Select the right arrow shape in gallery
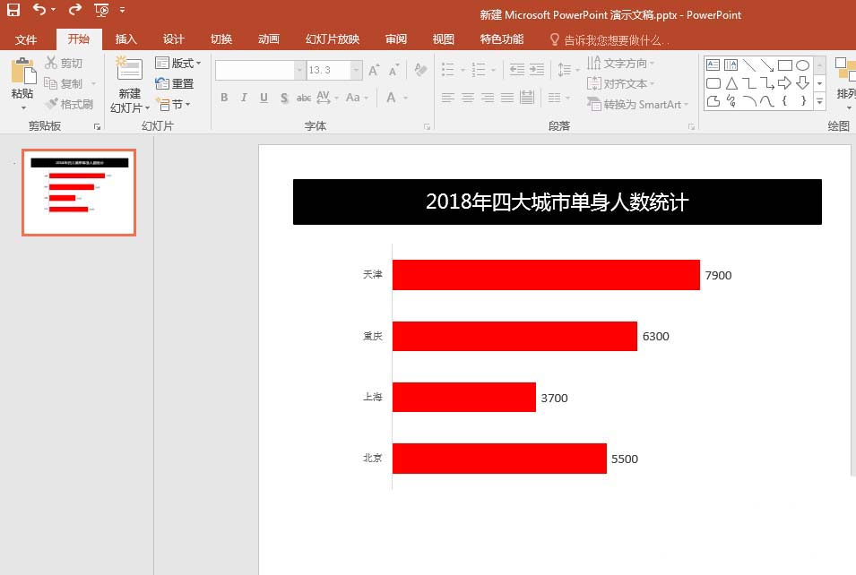Image resolution: width=856 pixels, height=575 pixels. pos(784,83)
